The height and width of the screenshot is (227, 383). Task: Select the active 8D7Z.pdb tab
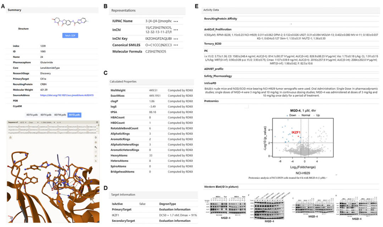[x=74, y=115]
